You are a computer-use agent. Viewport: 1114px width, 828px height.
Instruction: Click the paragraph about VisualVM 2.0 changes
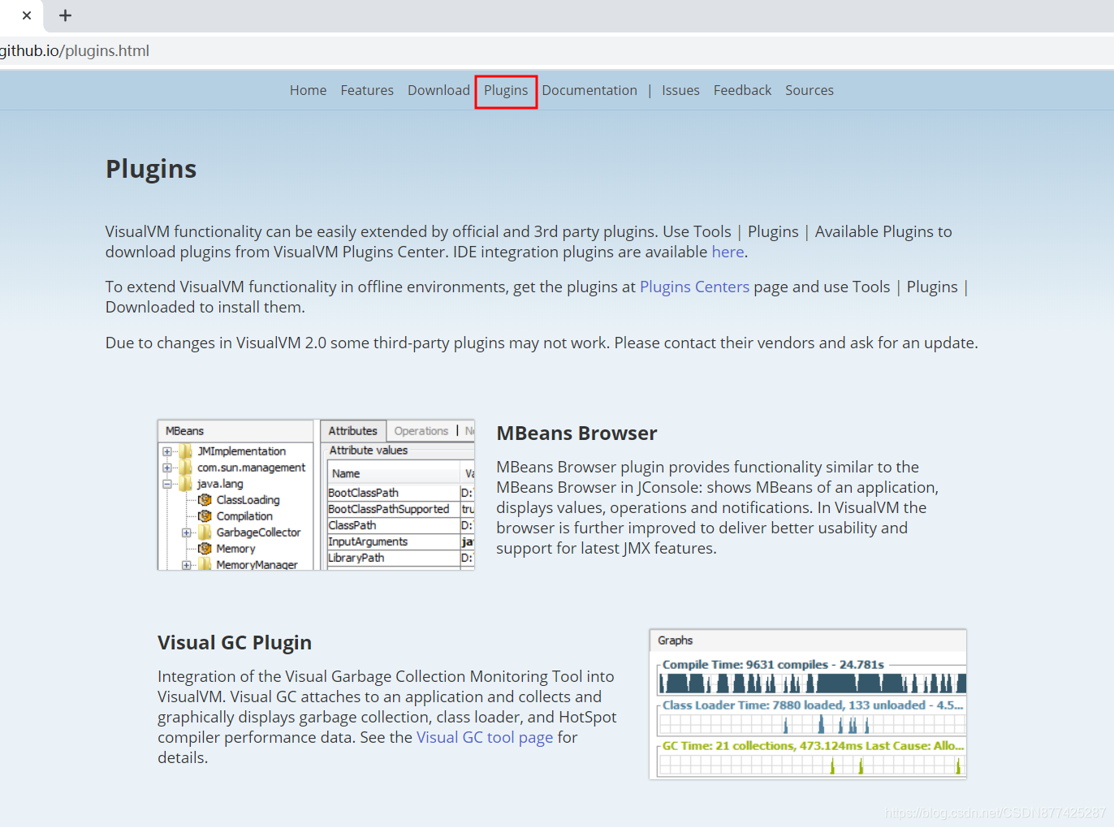coord(542,343)
